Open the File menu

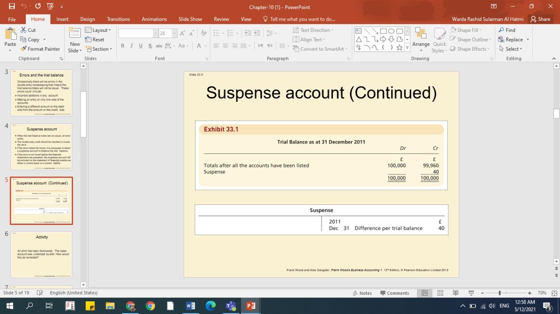12,19
